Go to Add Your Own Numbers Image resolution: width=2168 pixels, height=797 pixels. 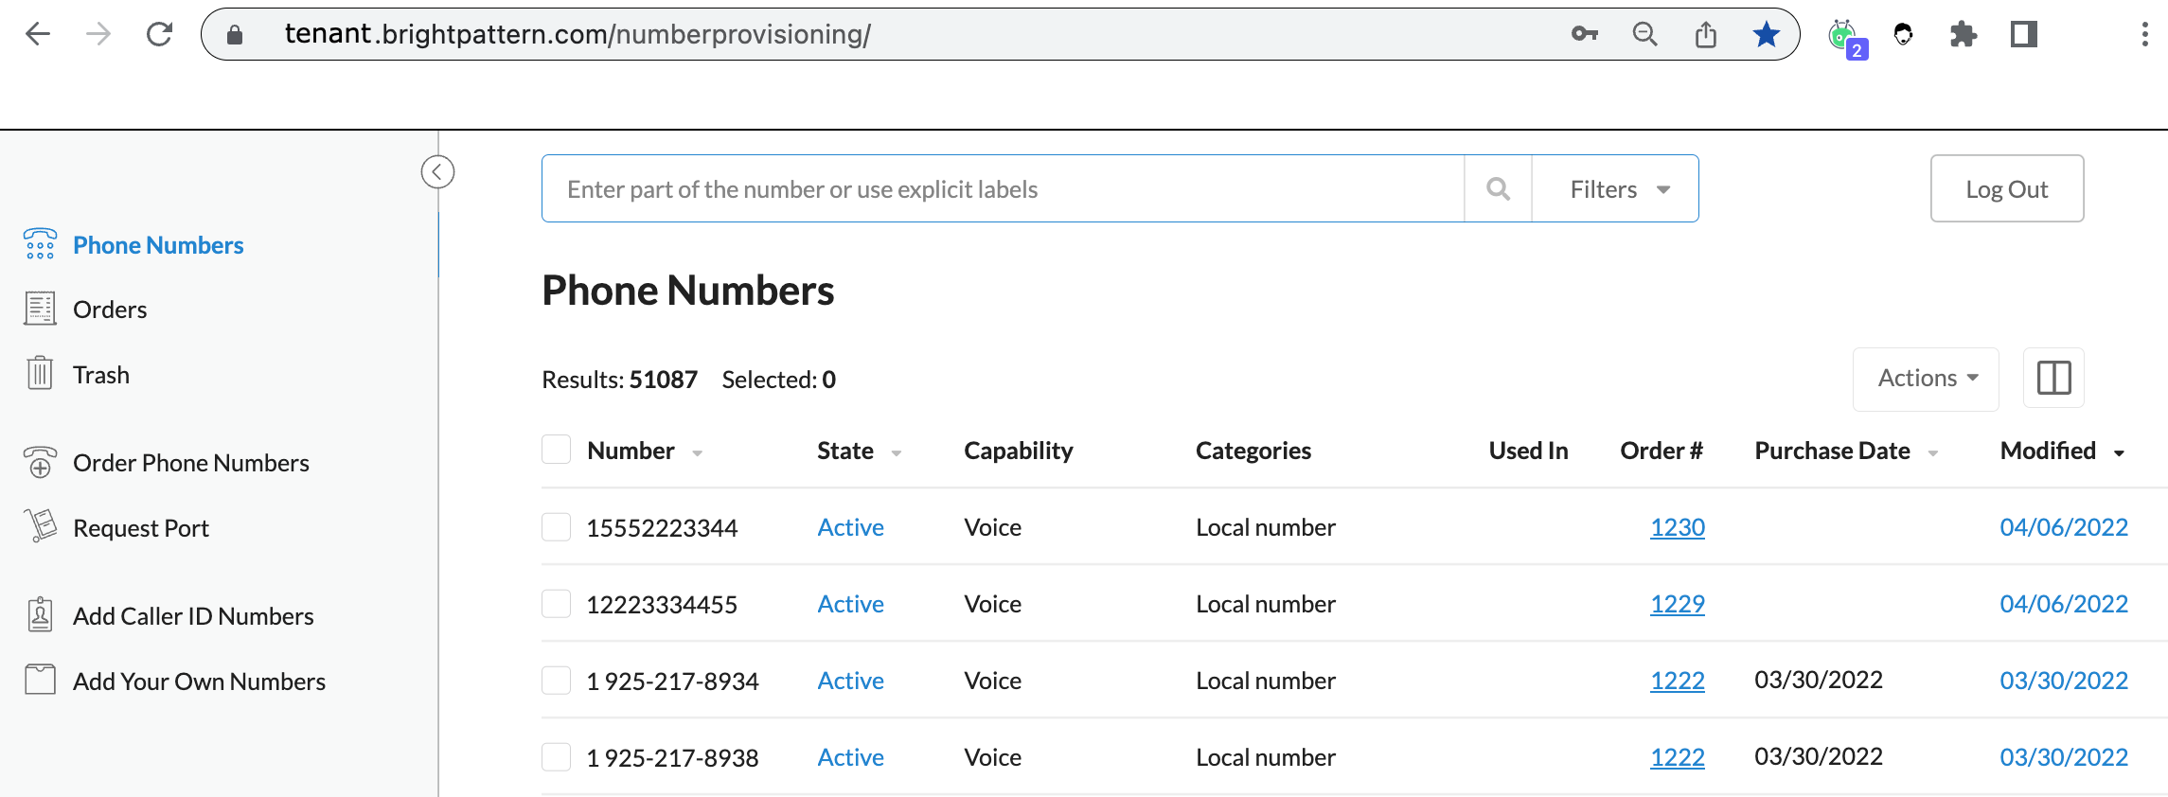click(199, 682)
